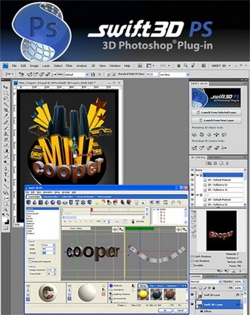The width and height of the screenshot is (250, 315).
Task: Open the Normal blend mode dropdown
Action: pos(206,282)
